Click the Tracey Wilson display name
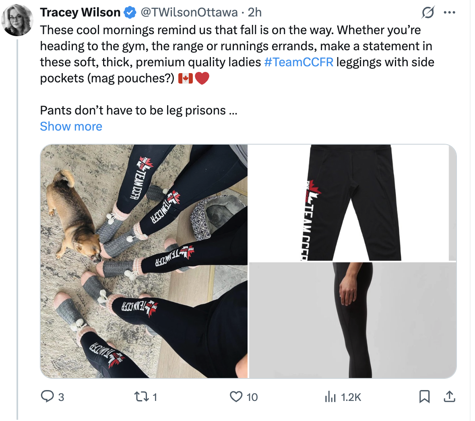475x421 pixels. click(x=80, y=12)
